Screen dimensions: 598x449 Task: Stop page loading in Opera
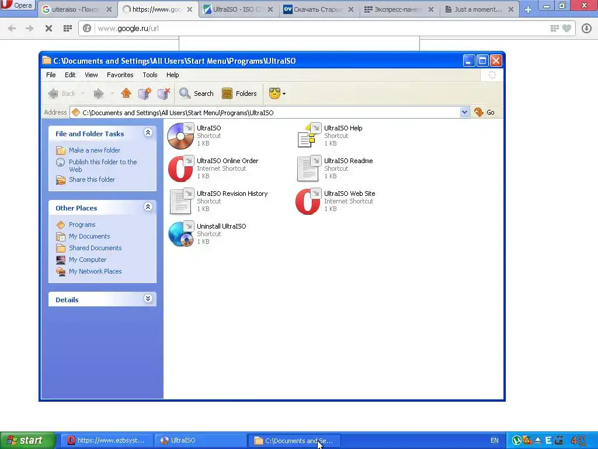pos(49,28)
